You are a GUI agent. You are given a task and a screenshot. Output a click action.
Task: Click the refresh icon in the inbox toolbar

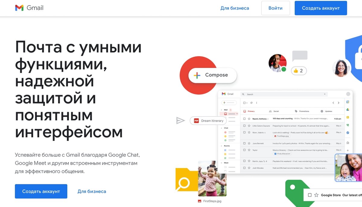(x=251, y=103)
